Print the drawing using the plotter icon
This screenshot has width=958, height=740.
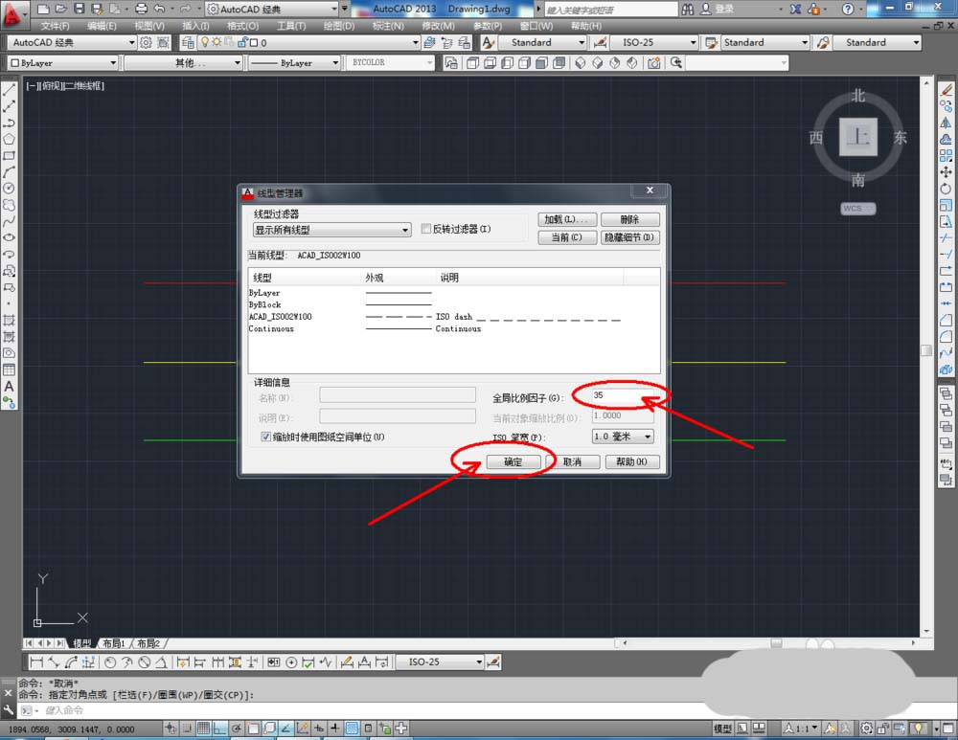(x=141, y=9)
